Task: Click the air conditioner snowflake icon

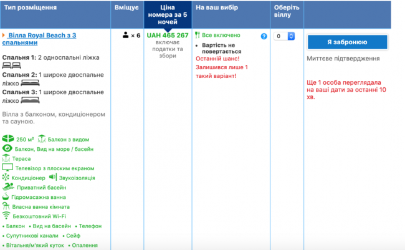Action: coord(6,178)
